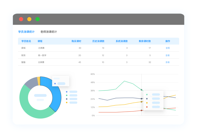Click the green maximize dot

38,19
